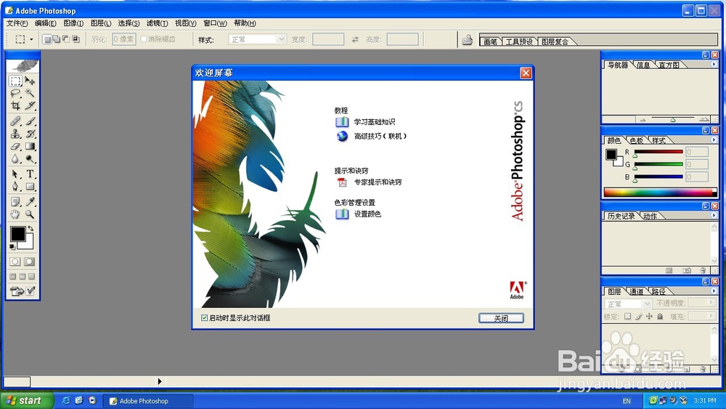726x409 pixels.
Task: Select the Eraser tool
Action: [15, 146]
